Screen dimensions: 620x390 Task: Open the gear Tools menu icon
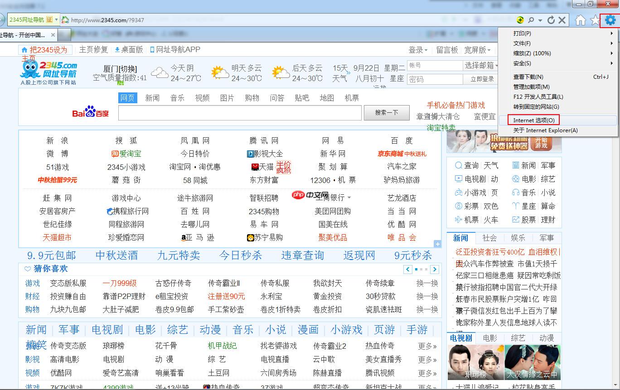tap(610, 20)
